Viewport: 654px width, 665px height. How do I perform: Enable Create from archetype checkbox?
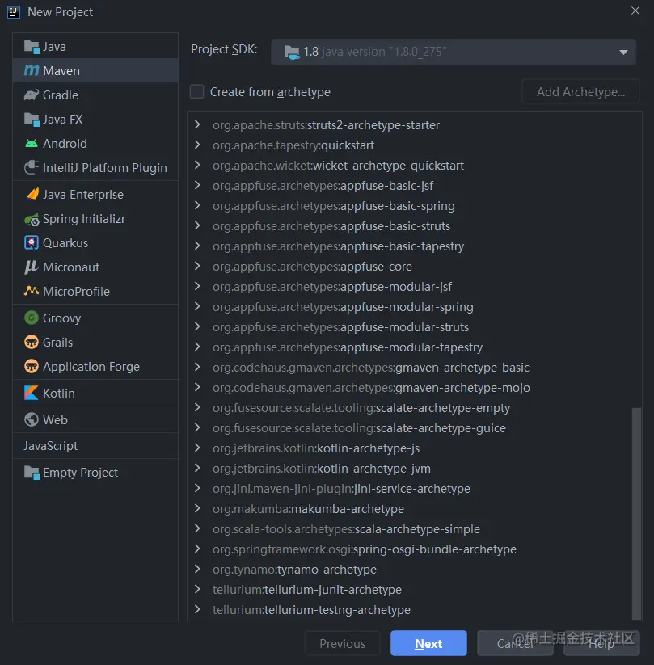tap(197, 91)
